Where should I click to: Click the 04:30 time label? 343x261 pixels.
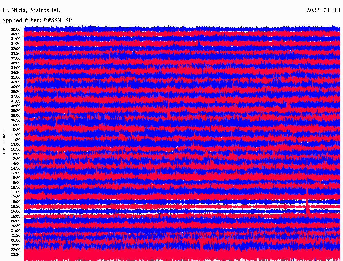point(16,73)
